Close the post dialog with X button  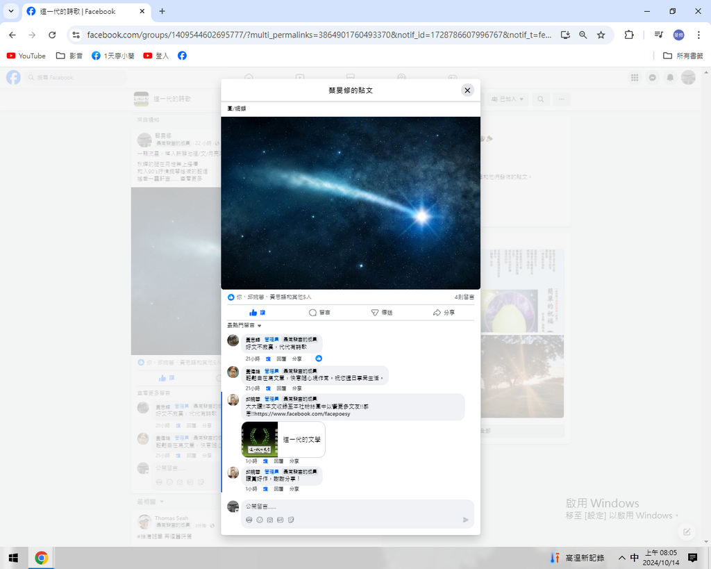[467, 90]
